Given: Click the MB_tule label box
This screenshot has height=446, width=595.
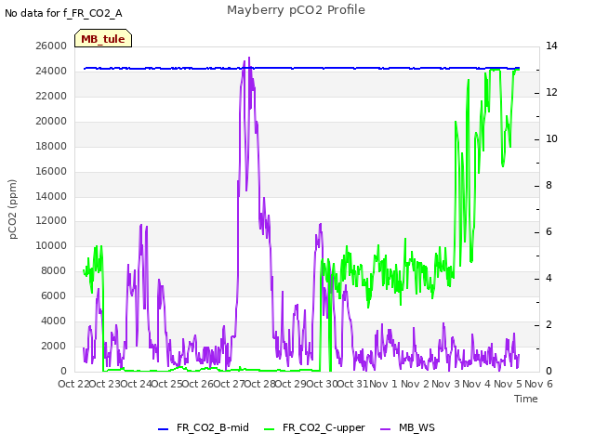Looking at the screenshot, I should pos(103,38).
